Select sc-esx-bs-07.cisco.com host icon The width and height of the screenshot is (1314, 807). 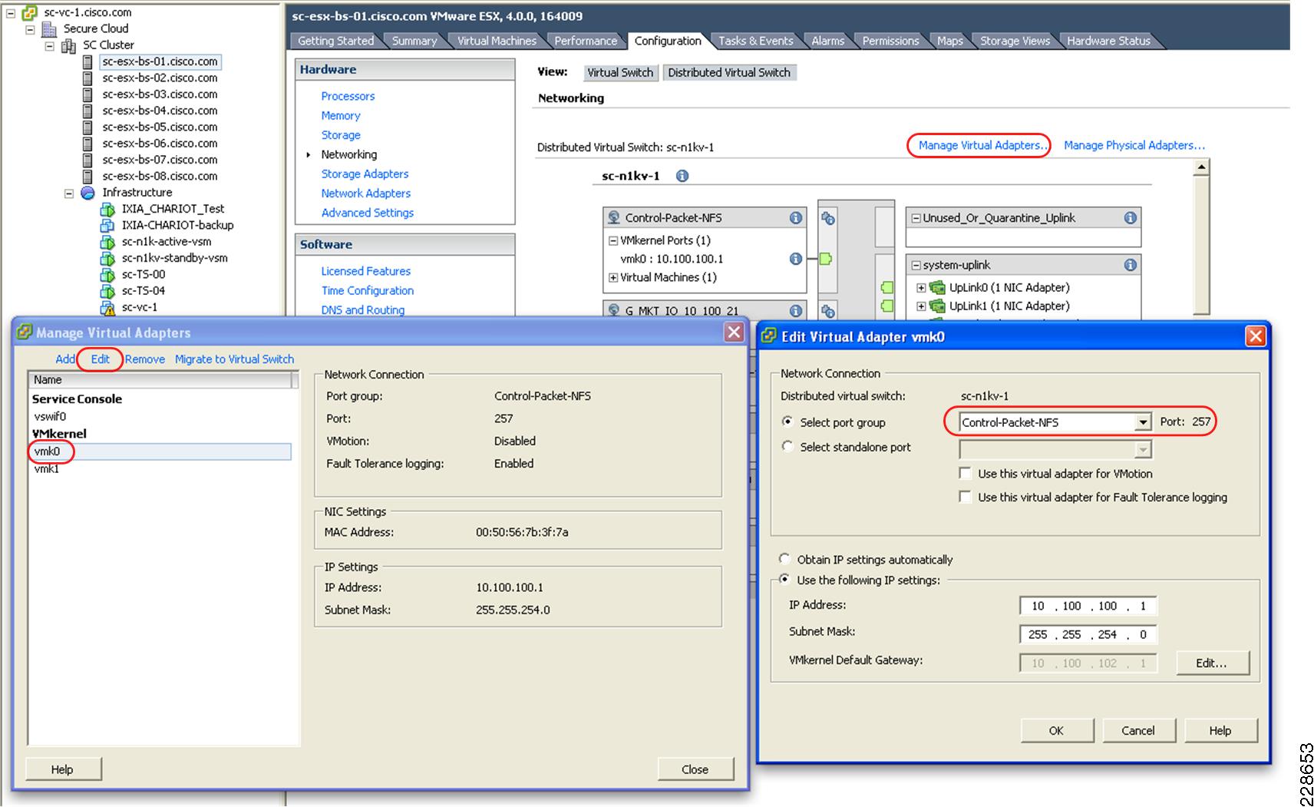[x=87, y=160]
